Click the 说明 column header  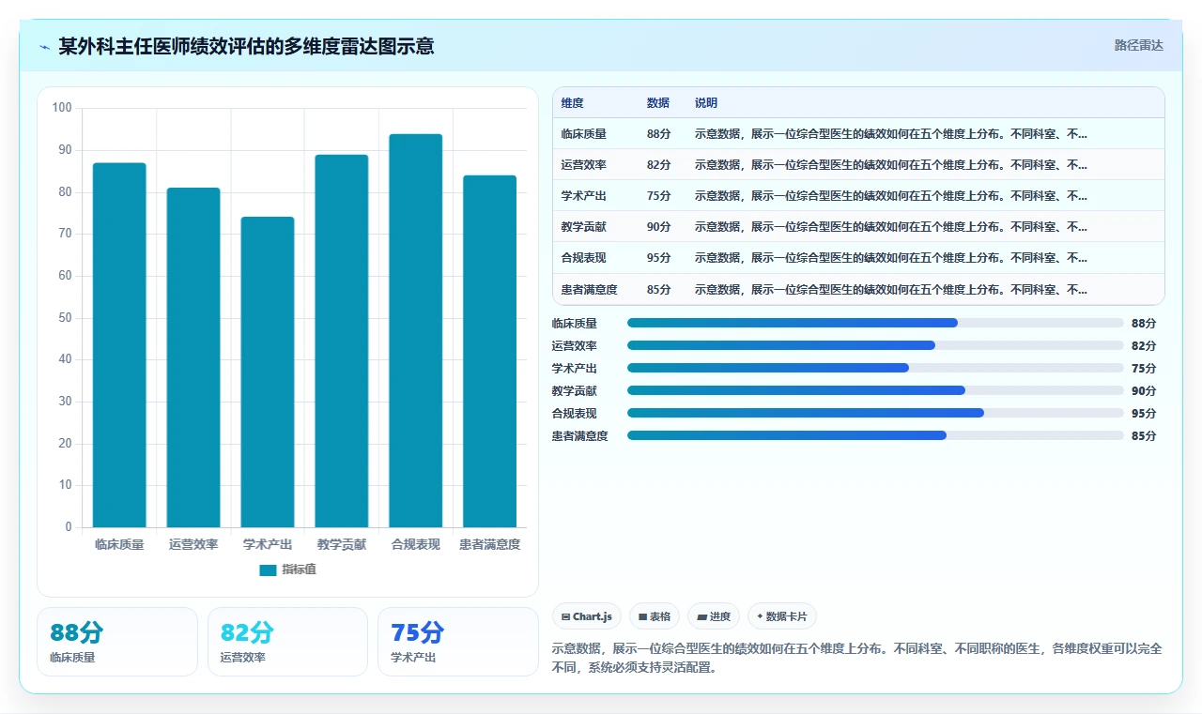tap(706, 103)
